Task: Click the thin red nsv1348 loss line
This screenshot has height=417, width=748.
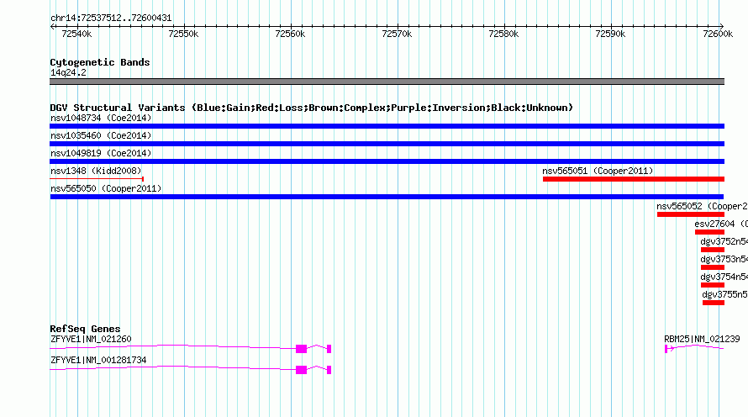Action: [x=97, y=179]
